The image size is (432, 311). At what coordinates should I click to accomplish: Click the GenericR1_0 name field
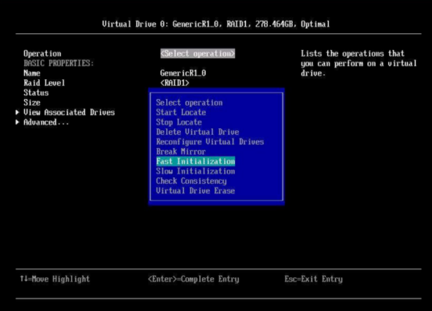(x=183, y=73)
